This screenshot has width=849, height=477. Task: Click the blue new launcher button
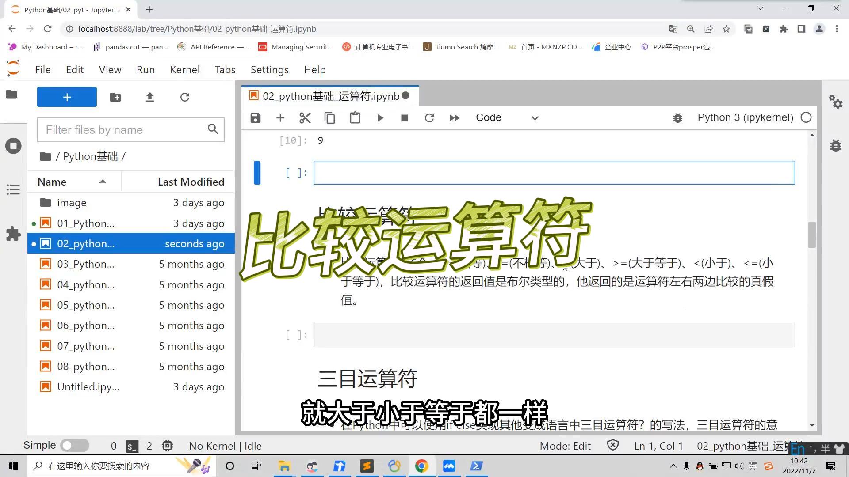[x=67, y=97]
